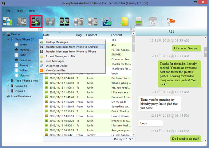Open the Help menu
Viewport: 209px width, 148px height.
[32, 11]
